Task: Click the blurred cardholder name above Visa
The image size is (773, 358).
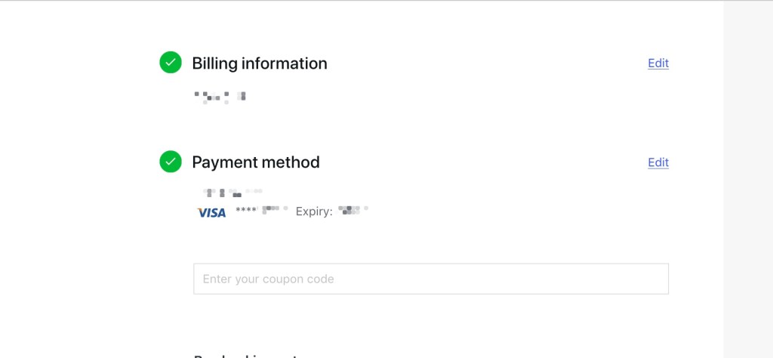Action: 233,193
